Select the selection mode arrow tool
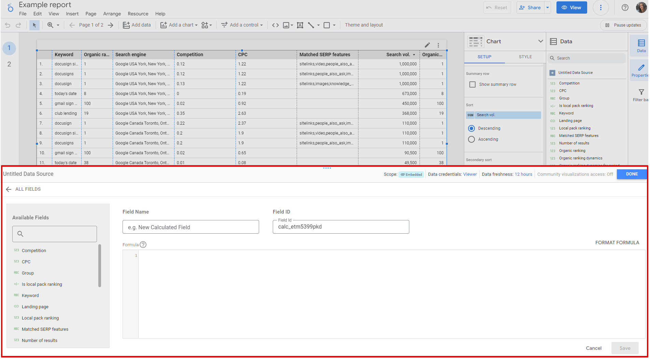 point(34,25)
